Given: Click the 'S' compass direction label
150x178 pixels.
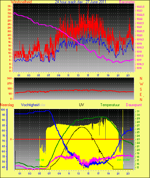Looking at the screenshot, I should pos(141,89).
